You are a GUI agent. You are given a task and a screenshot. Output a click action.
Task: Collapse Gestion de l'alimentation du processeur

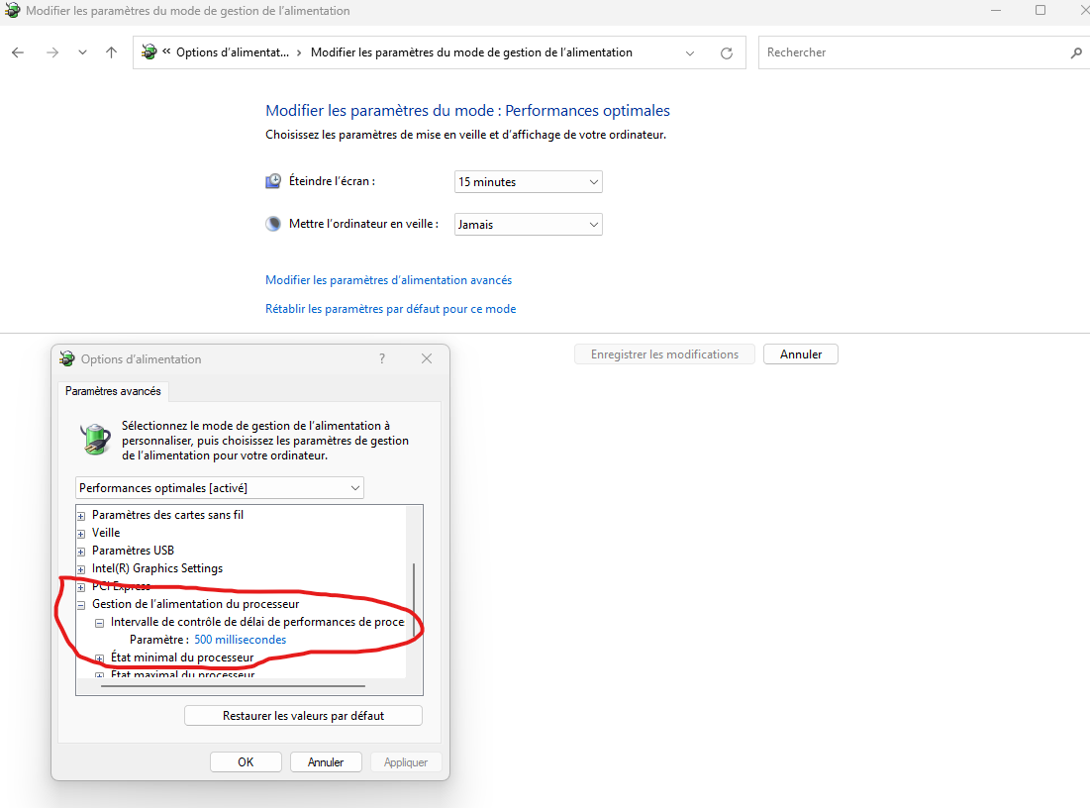[x=81, y=605]
